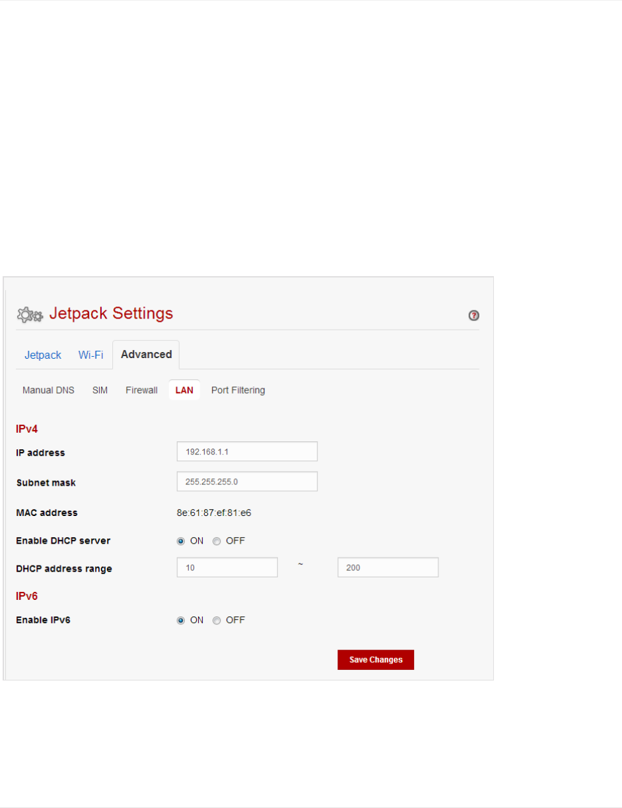Switch to the Jetpack tab
Image resolution: width=622 pixels, height=808 pixels.
click(43, 355)
